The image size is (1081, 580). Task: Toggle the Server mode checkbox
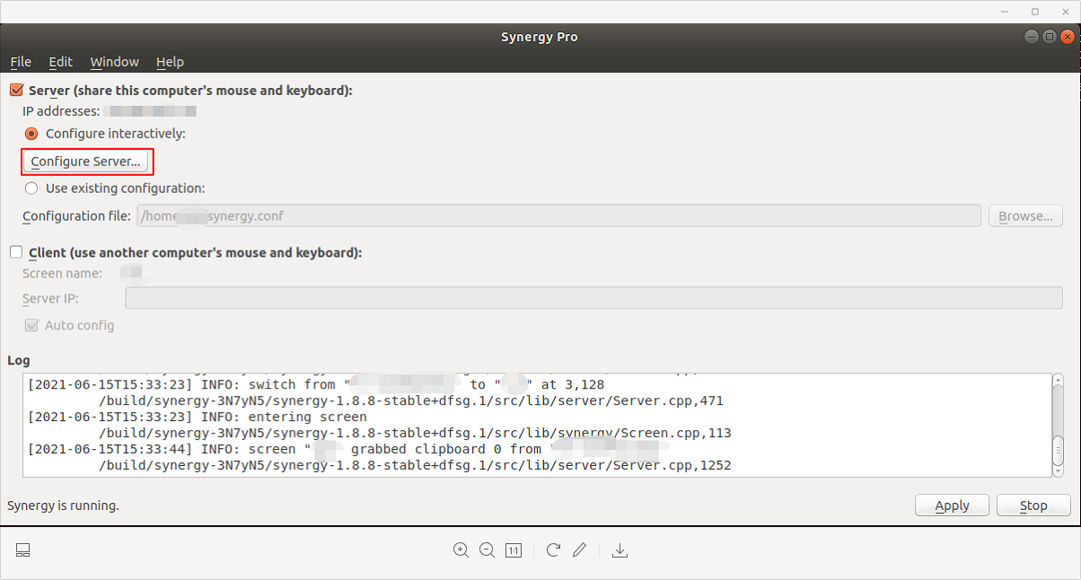tap(16, 91)
